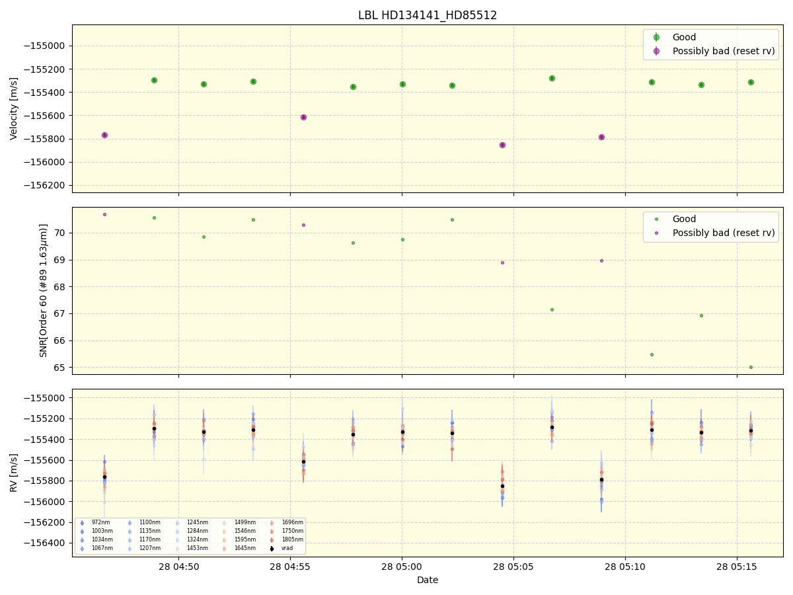Click the last green SNR point at 65
This screenshot has height=595, width=793.
[751, 367]
